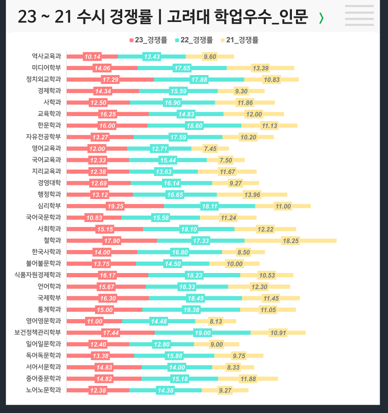Click the yellow 21_경쟁률 legend color square

click(x=222, y=40)
